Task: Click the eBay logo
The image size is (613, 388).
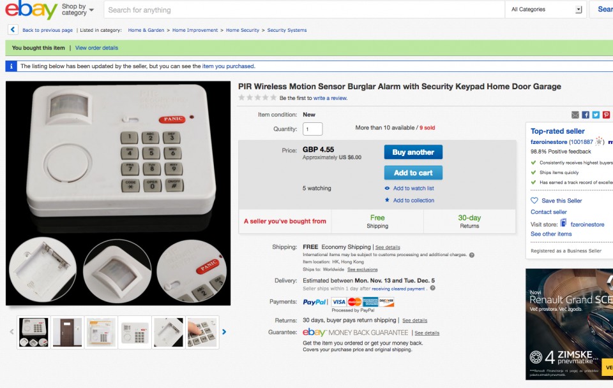Action: coord(31,9)
